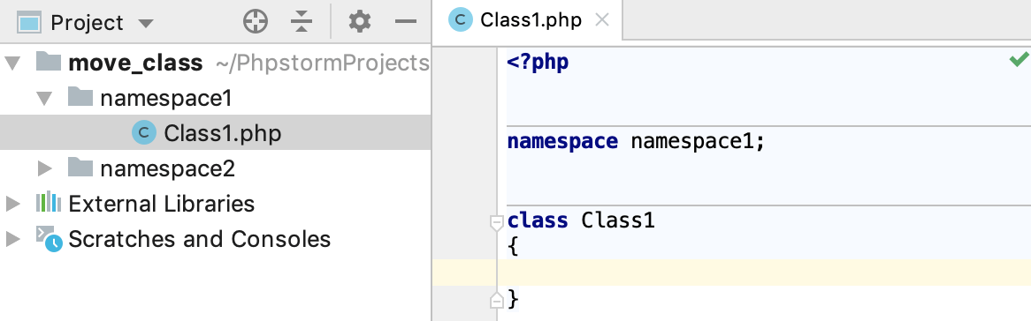
Task: Open Project panel gear settings
Action: point(360,22)
